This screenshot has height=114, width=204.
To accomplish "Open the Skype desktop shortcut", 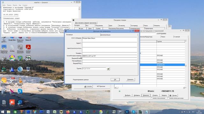I will point(20,92).
